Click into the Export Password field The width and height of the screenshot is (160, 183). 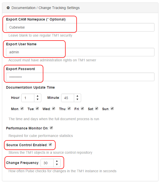point(80,77)
